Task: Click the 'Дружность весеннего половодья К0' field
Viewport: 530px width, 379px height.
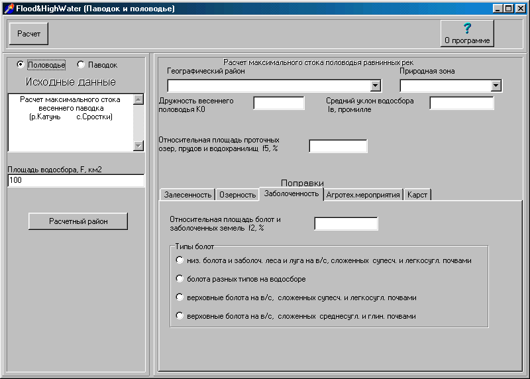Action: 278,103
